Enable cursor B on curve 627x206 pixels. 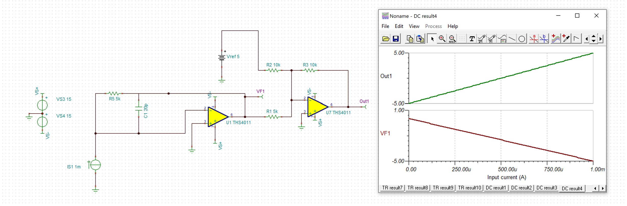click(544, 39)
